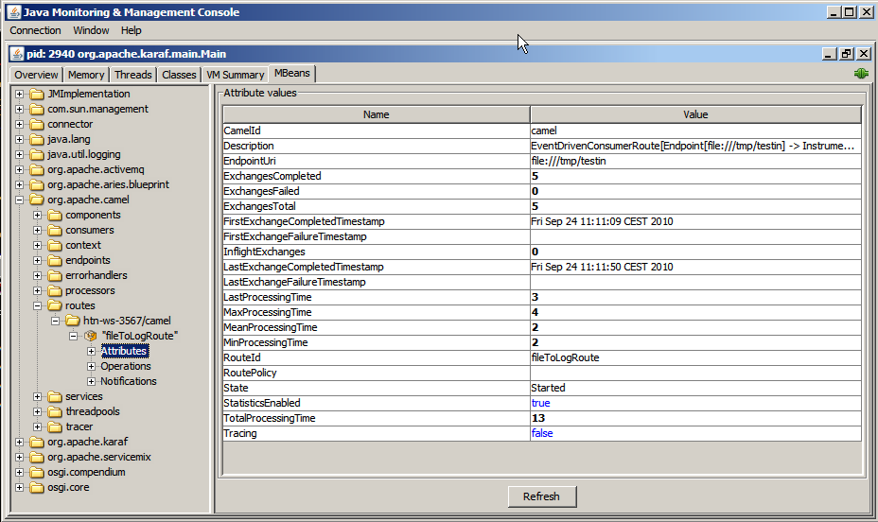Expand the endpoints folder

click(x=37, y=260)
